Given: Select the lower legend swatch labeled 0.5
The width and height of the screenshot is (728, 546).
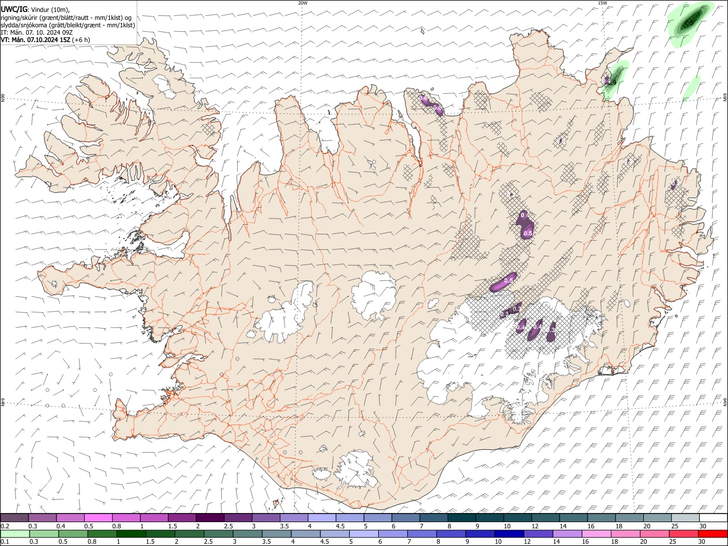Looking at the screenshot, I should [73, 533].
